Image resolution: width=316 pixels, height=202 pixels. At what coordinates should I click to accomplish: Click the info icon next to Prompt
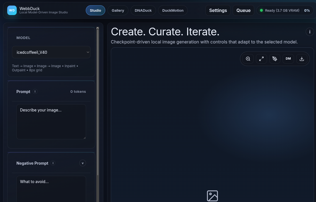tap(35, 91)
